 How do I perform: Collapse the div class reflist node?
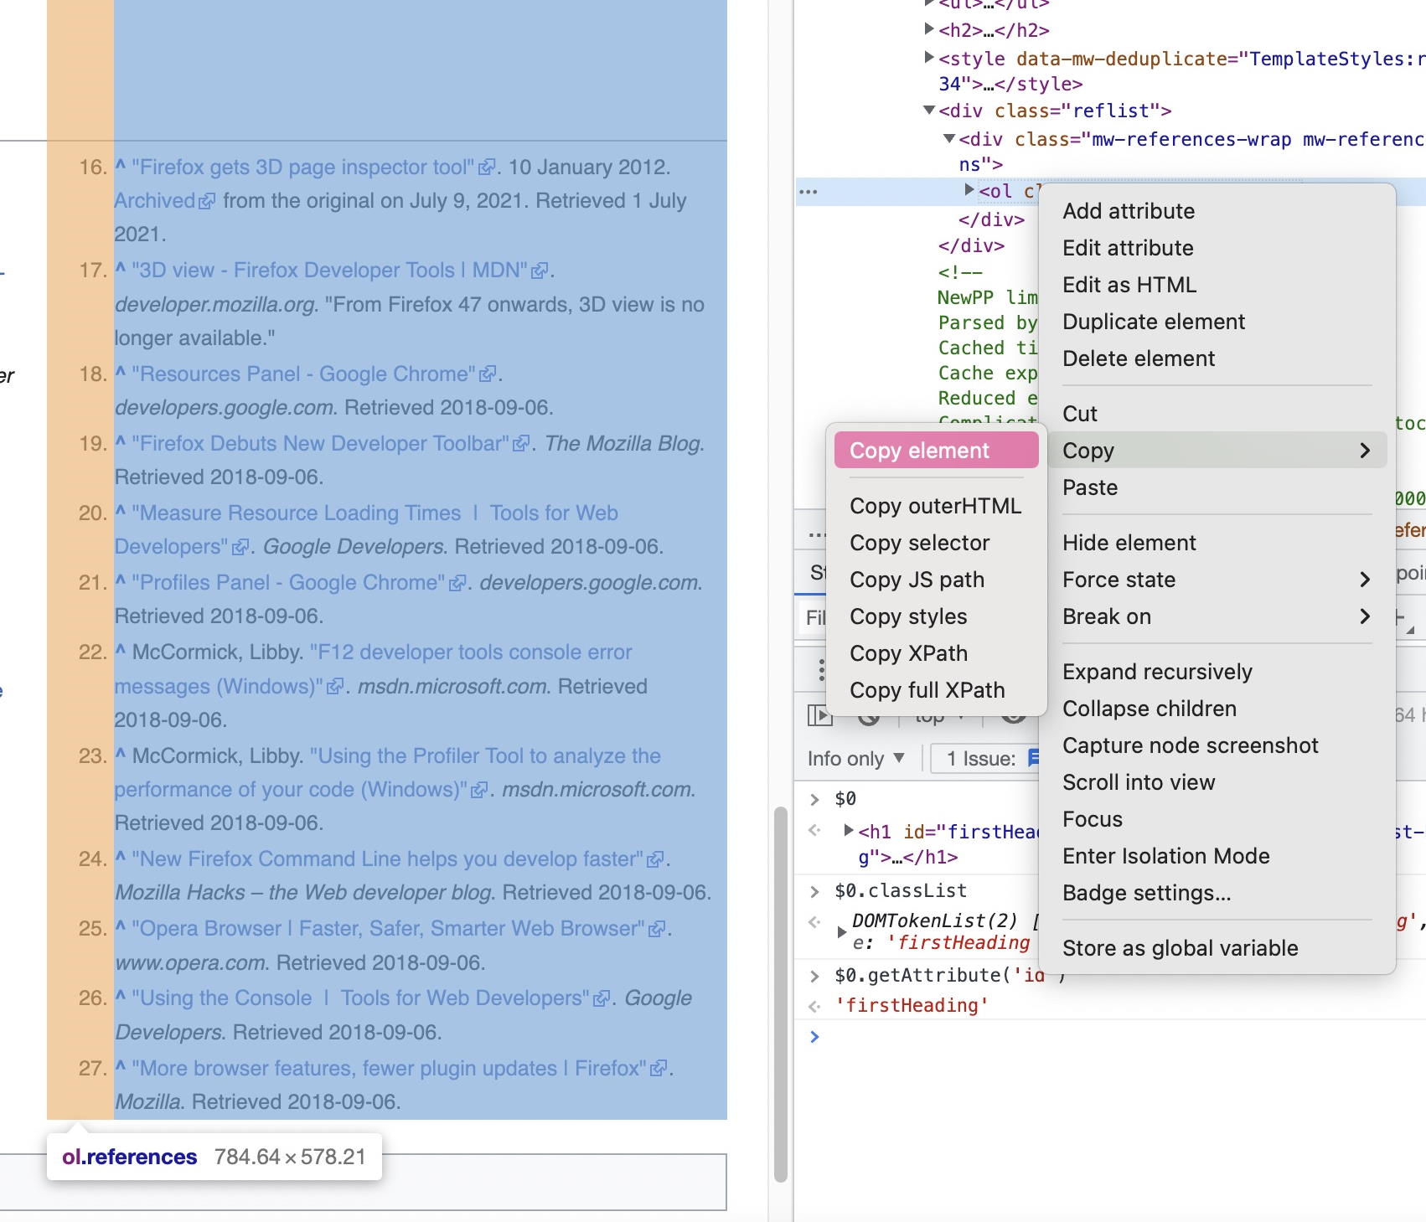click(928, 110)
